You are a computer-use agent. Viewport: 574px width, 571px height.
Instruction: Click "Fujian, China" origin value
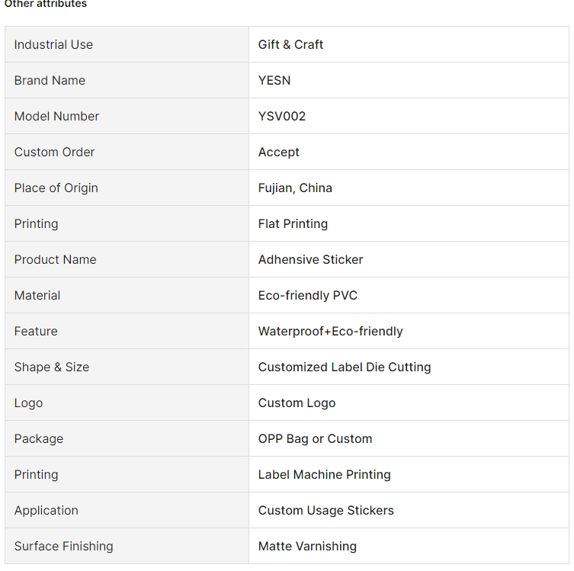pos(295,188)
